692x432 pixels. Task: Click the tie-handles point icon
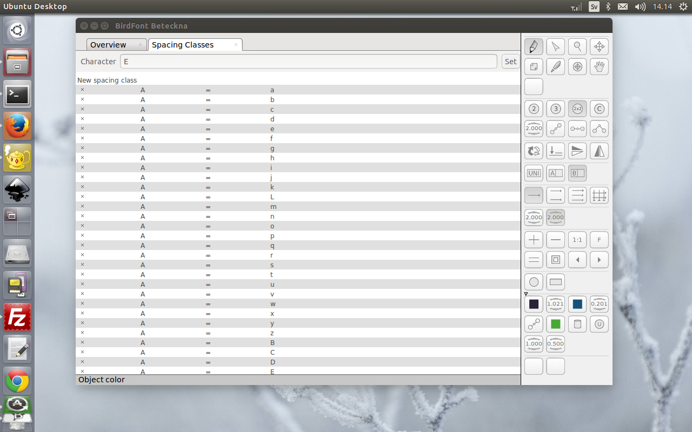pos(577,129)
